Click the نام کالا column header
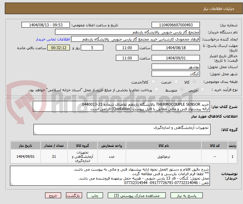The width and height of the screenshot is (243, 204). point(164,146)
